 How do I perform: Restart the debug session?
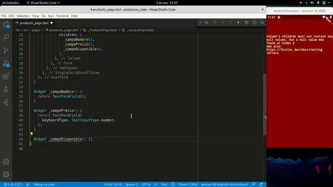click(246, 22)
